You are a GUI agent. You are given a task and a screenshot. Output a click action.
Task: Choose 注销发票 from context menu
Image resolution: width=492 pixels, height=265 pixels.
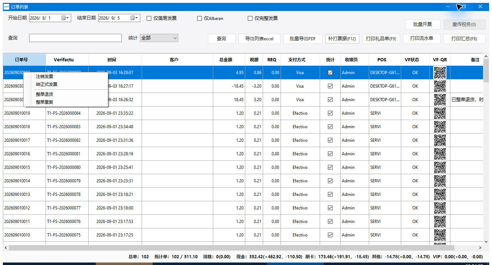coord(66,77)
